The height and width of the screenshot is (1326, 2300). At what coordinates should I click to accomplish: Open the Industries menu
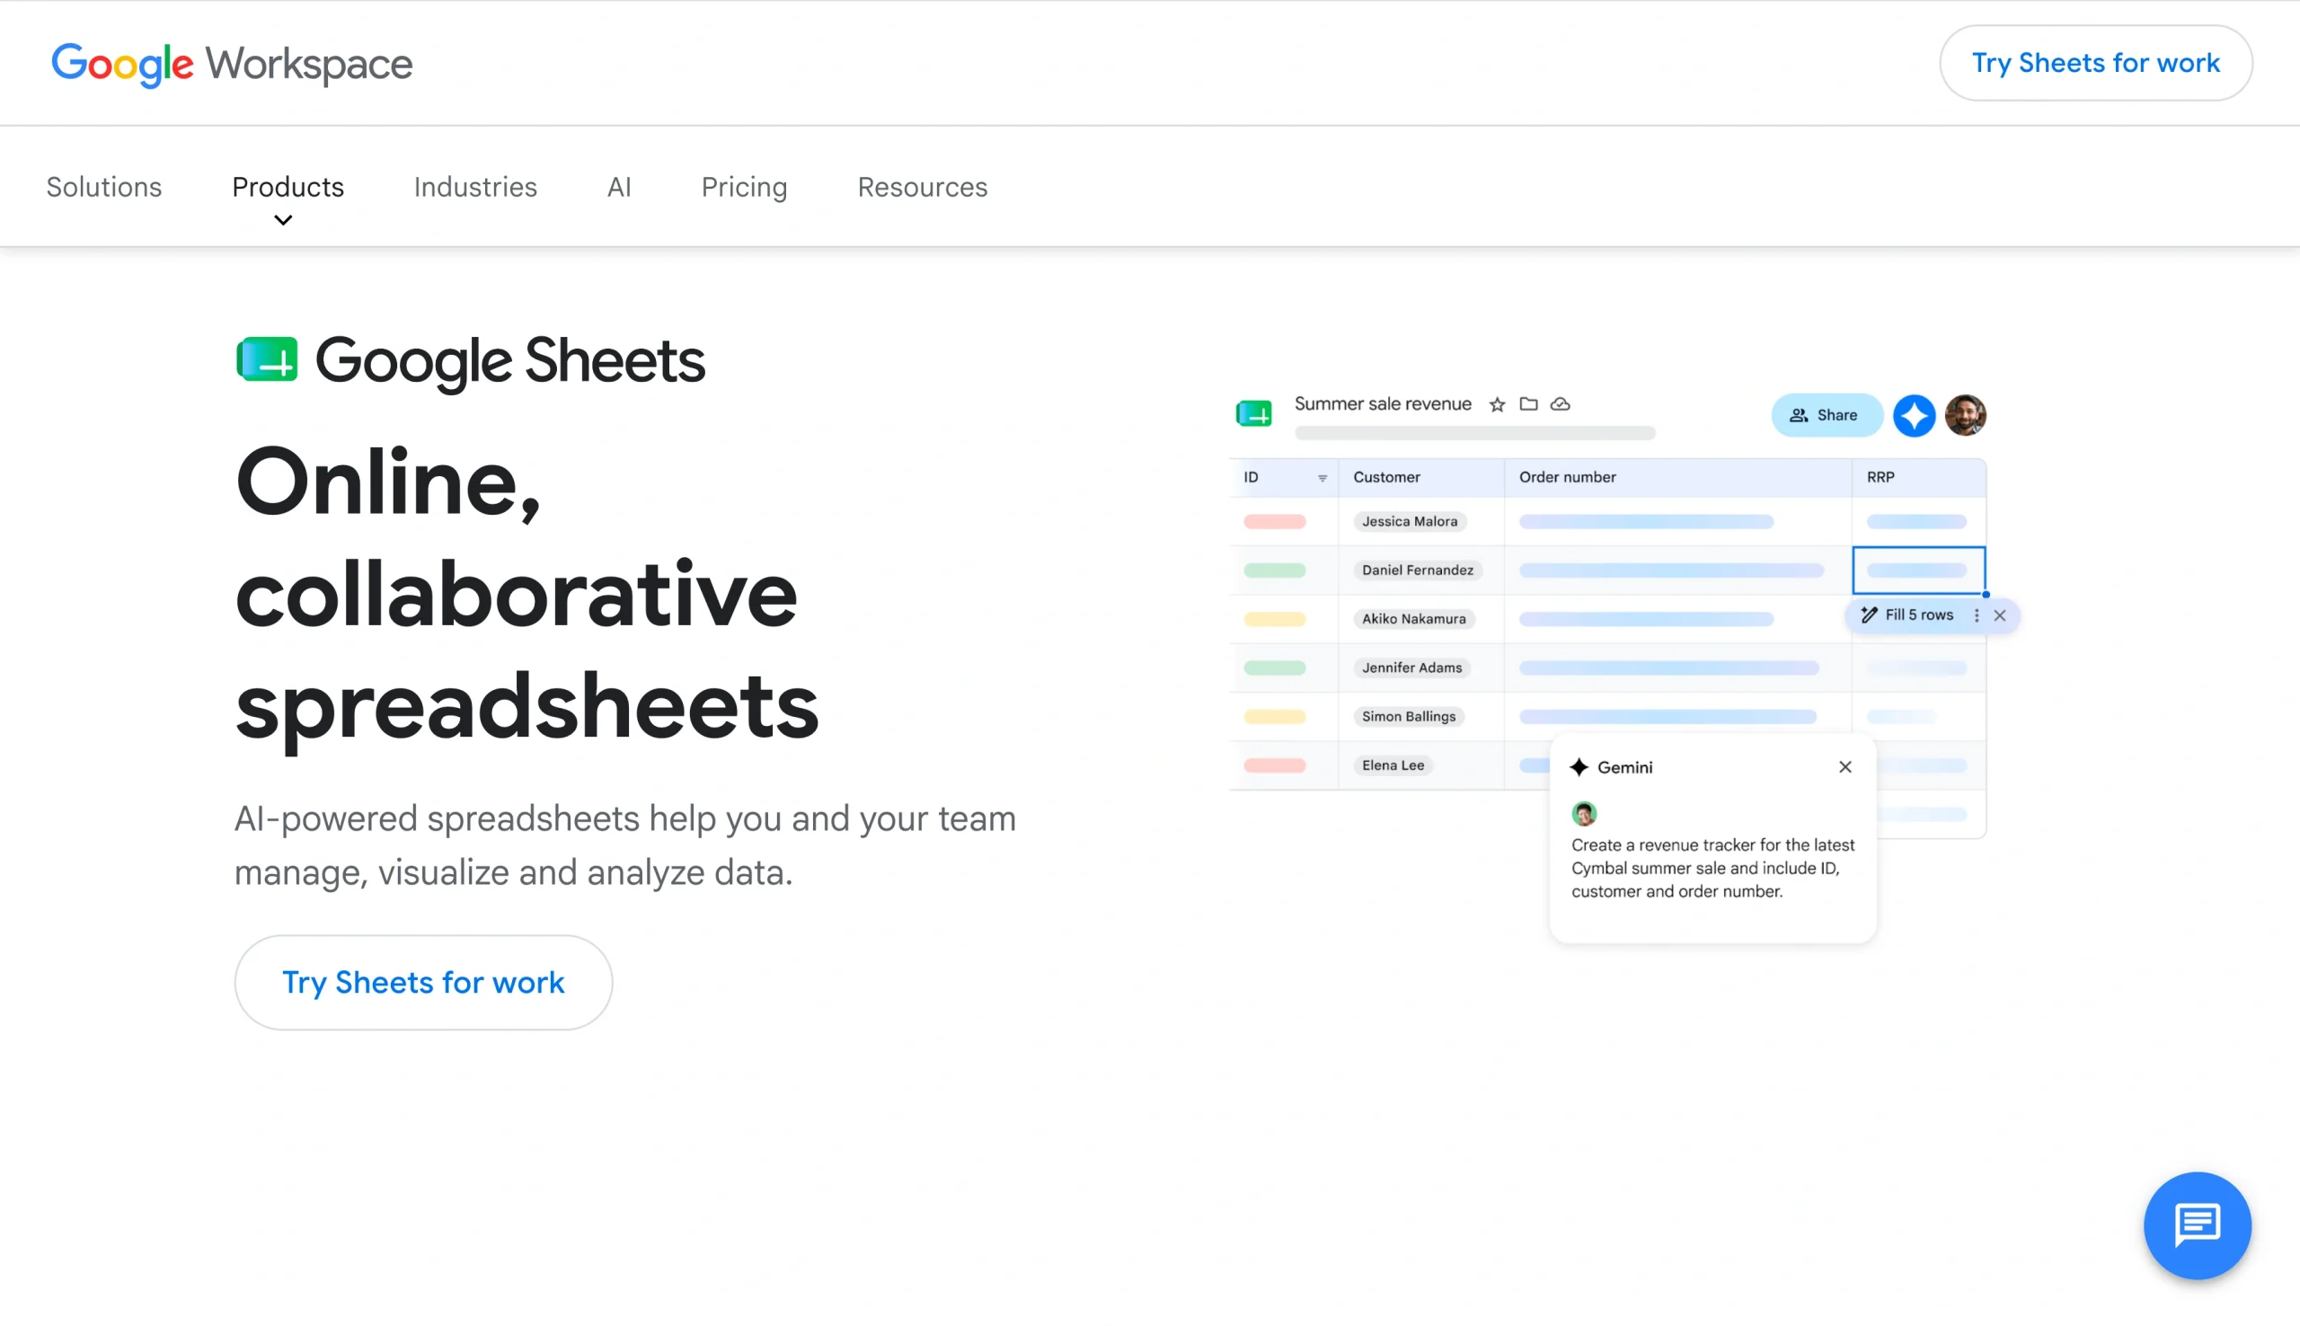click(x=475, y=187)
